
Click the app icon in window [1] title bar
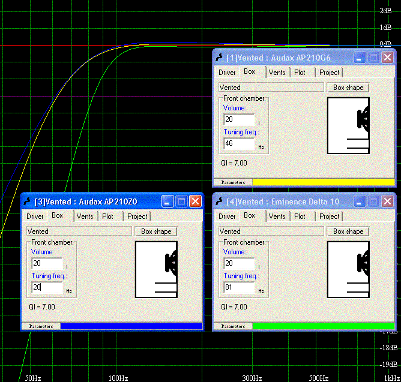pyautogui.click(x=219, y=58)
